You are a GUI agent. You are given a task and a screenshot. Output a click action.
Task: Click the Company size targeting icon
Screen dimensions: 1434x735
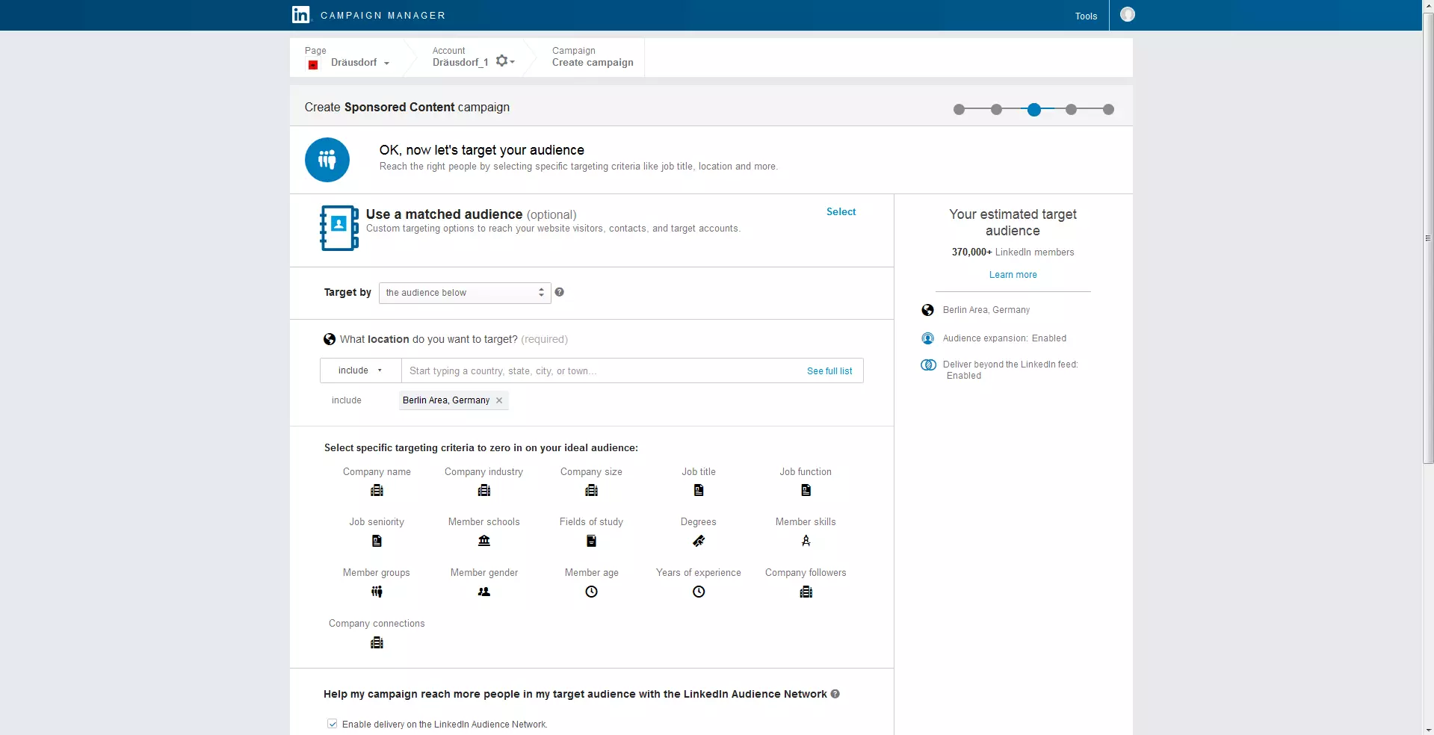[591, 491]
